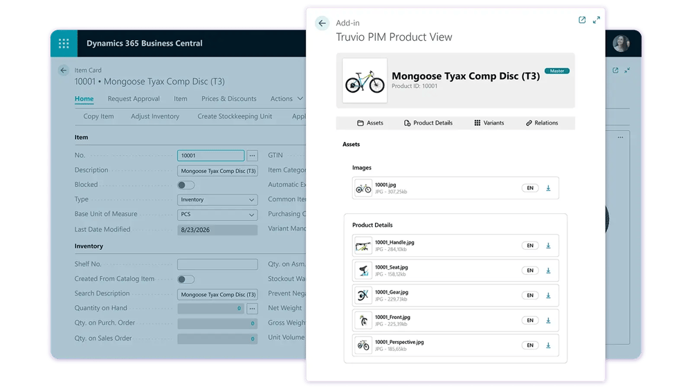Open the 10001_Perspective.jpg thumbnail
Image resolution: width=692 pixels, height=389 pixels.
(363, 345)
